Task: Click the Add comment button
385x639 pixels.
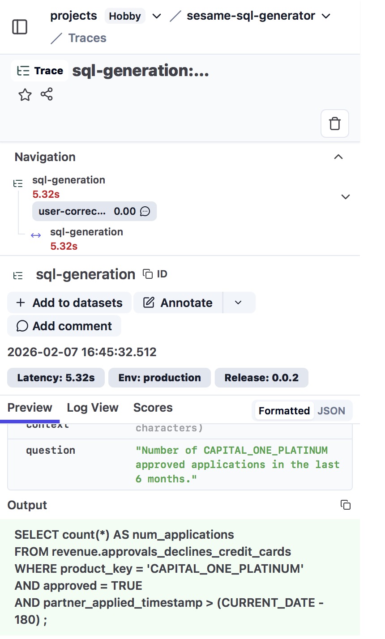Action: point(64,326)
